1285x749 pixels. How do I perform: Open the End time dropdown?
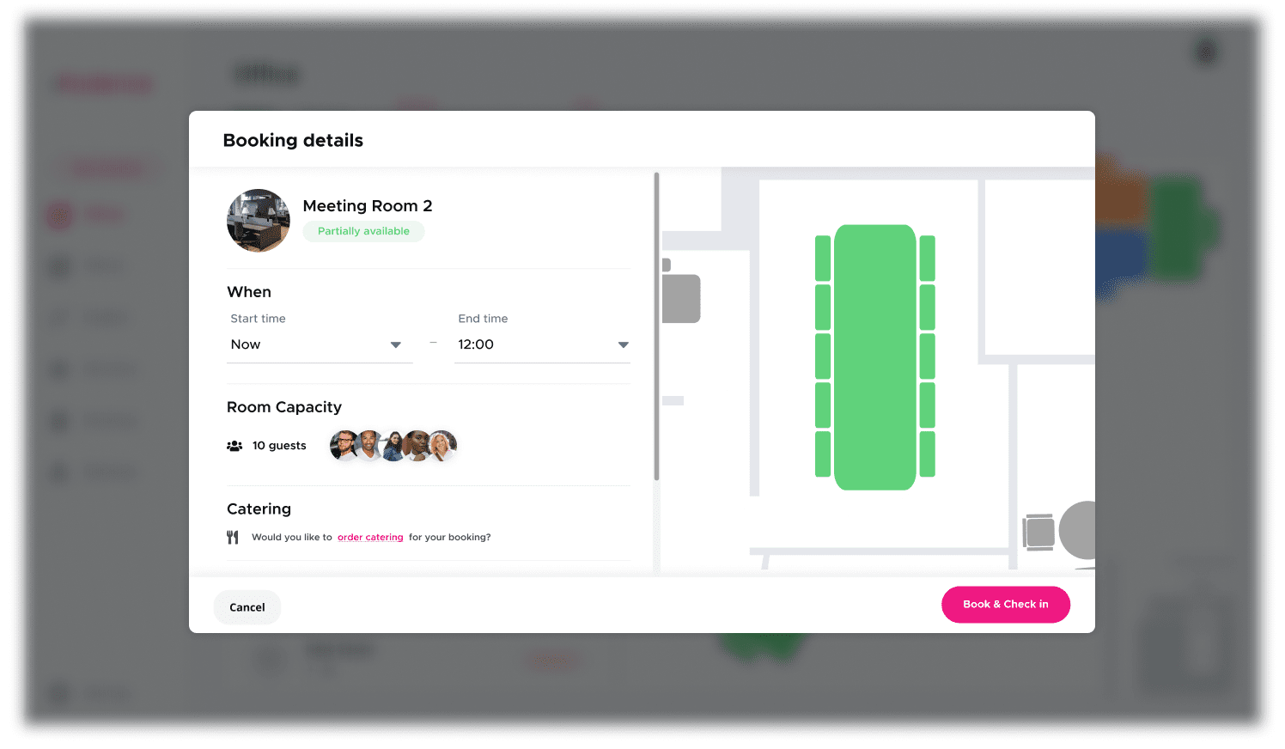click(x=542, y=344)
